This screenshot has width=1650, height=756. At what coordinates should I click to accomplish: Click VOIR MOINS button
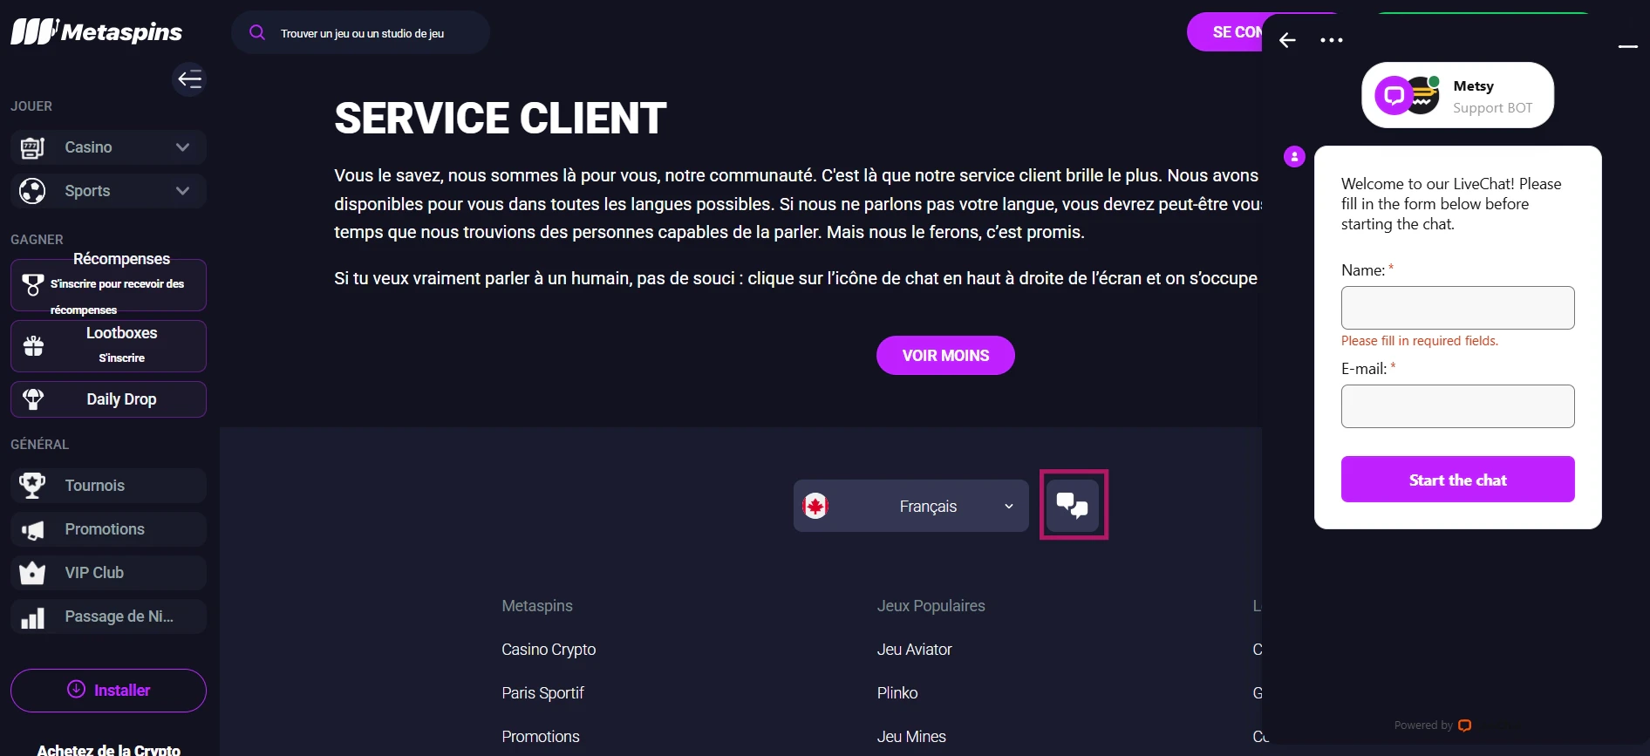click(945, 356)
